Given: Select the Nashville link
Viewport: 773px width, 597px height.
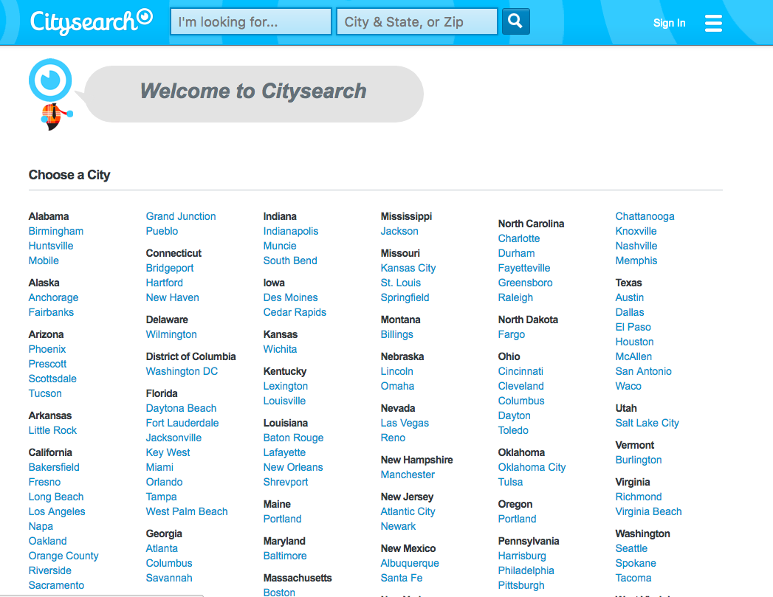Looking at the screenshot, I should pyautogui.click(x=636, y=246).
